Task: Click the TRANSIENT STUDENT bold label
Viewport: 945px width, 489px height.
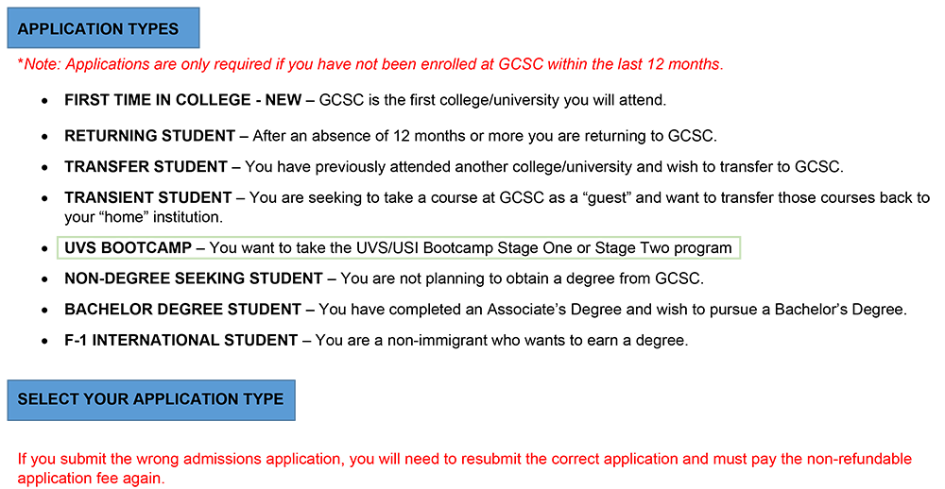Action: pyautogui.click(x=147, y=198)
